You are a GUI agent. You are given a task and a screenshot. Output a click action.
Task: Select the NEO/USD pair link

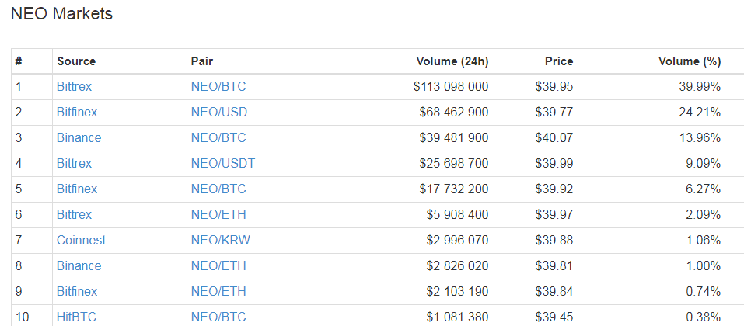(219, 112)
